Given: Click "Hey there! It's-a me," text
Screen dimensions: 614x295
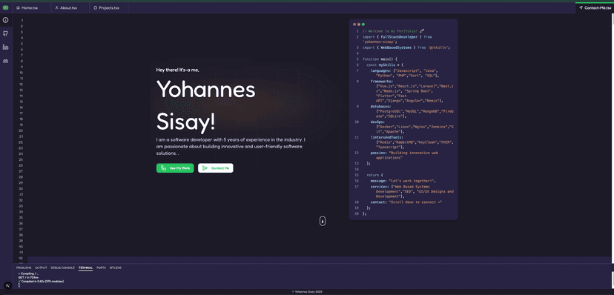Looking at the screenshot, I should (x=178, y=70).
